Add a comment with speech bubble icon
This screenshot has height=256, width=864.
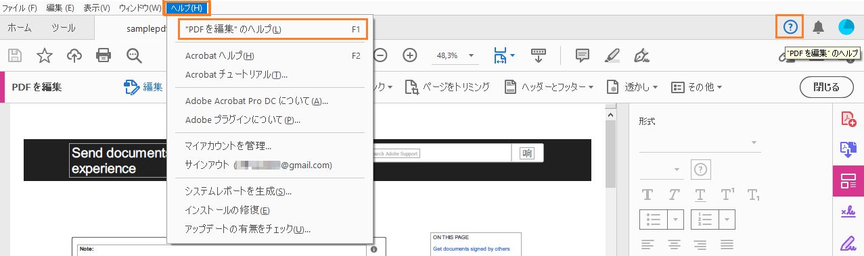pos(583,55)
